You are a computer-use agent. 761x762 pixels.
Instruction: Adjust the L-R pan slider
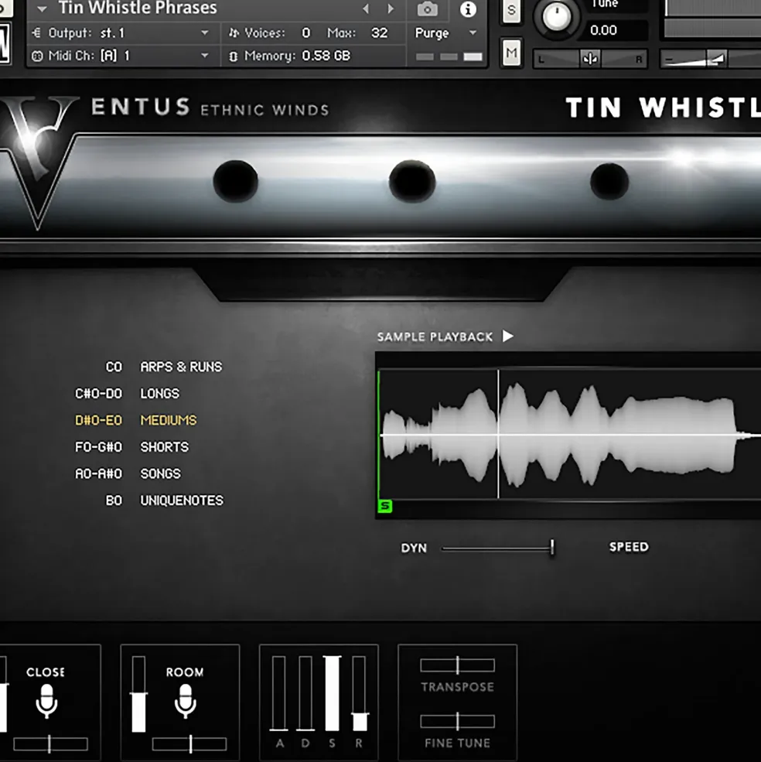(590, 59)
